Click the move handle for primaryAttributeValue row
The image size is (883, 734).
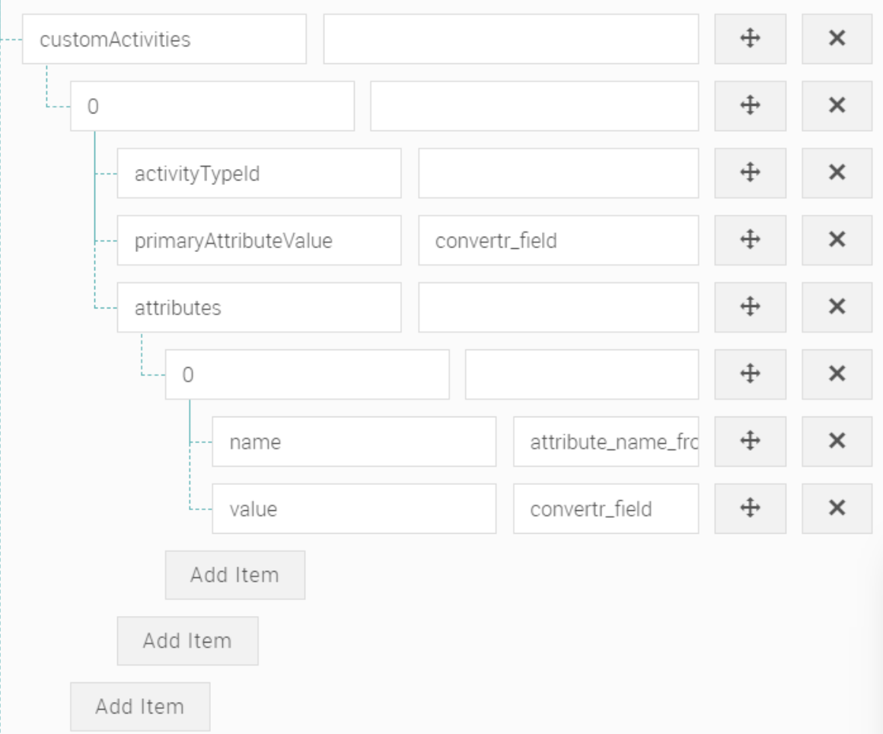click(750, 240)
